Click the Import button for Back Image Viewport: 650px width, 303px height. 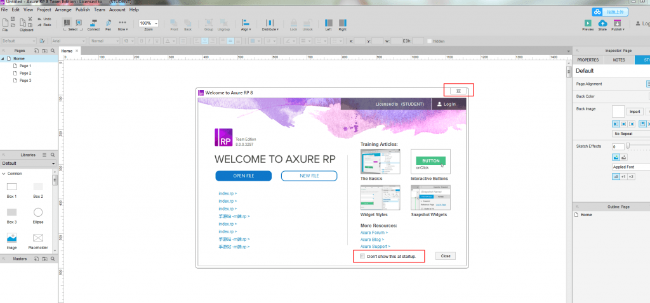[x=635, y=112]
